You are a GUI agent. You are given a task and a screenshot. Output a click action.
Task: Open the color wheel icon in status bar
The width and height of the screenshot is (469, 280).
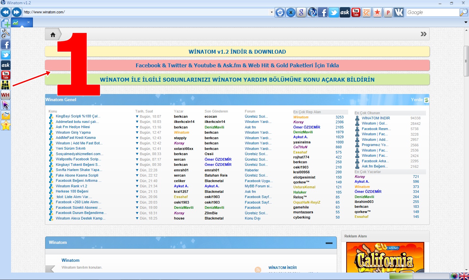point(454,276)
